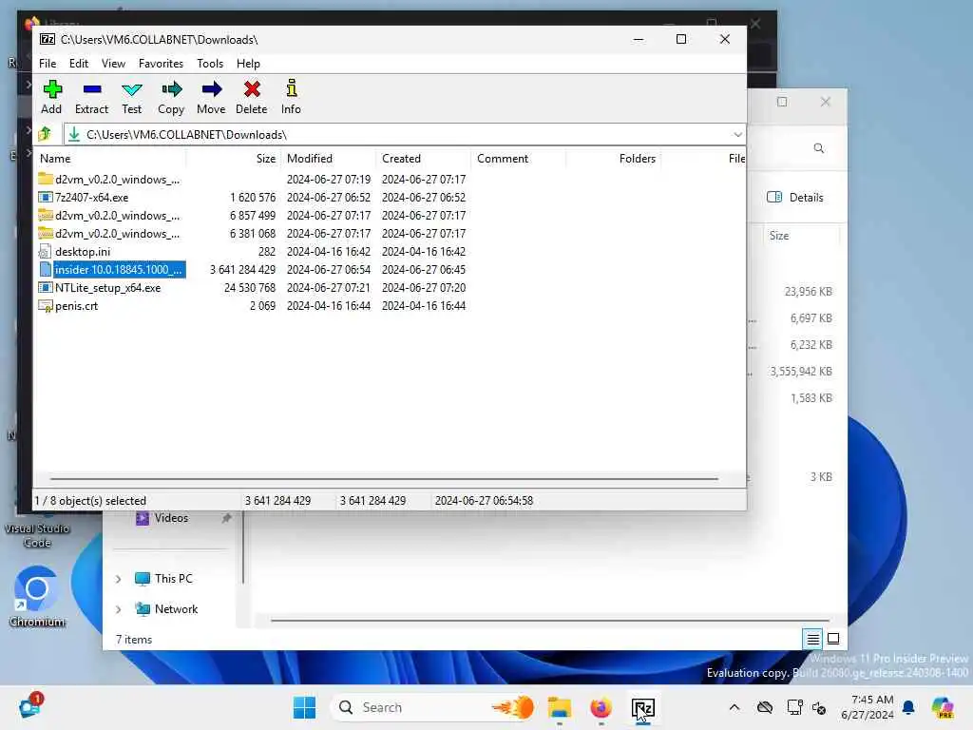This screenshot has width=973, height=730.
Task: Click the Extract toolbar icon
Action: pos(92,97)
